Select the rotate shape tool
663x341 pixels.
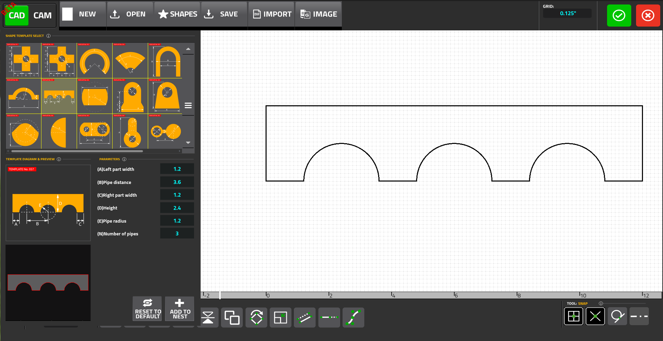pos(256,318)
